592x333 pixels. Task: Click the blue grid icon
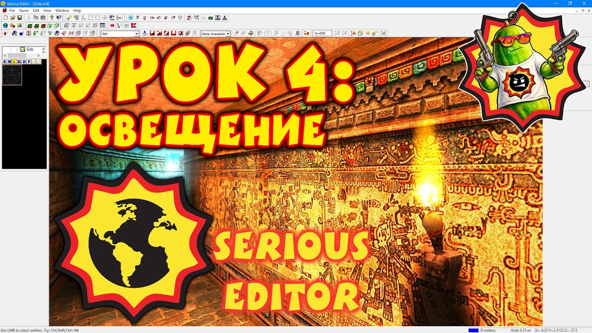point(130,18)
